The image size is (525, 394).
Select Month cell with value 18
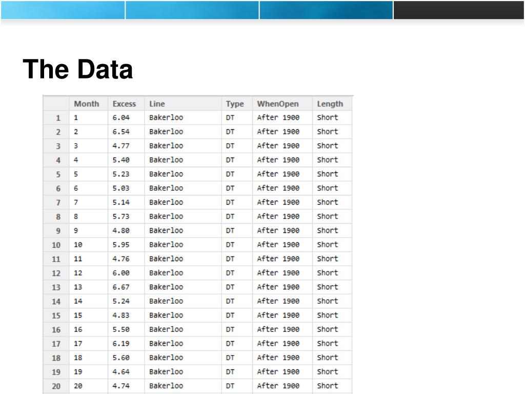89,358
